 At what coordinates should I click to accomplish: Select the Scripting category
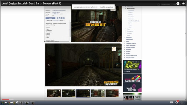(128, 50)
